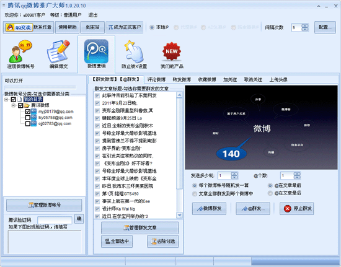Check the ojj02783@qq.com account checkbox
This screenshot has width=341, height=267.
point(28,124)
